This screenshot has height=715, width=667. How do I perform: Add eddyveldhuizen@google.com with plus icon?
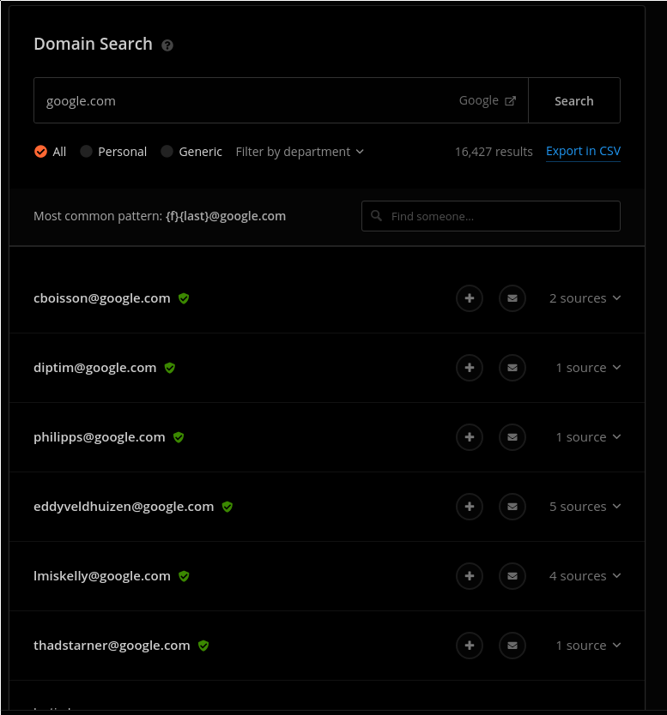470,507
